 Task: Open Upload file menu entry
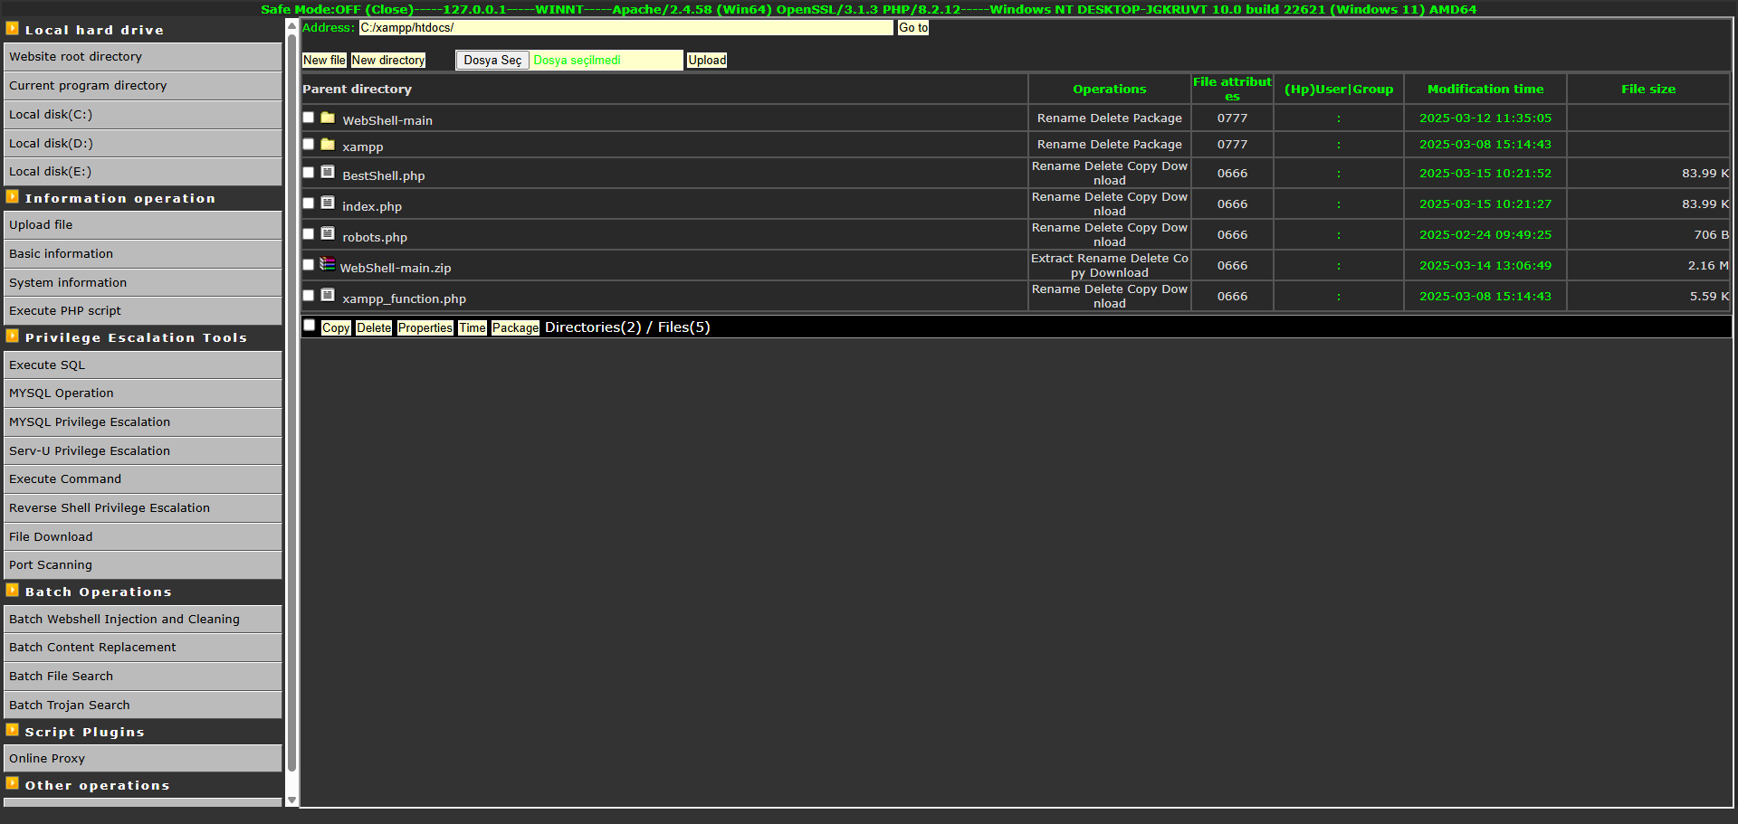click(x=143, y=224)
